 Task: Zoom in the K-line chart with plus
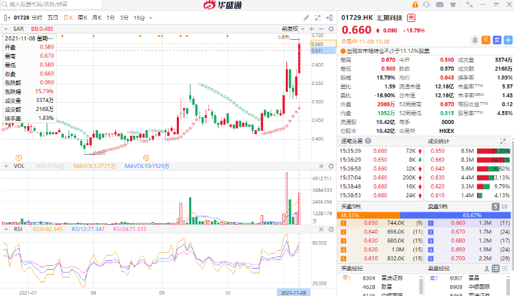311,29
